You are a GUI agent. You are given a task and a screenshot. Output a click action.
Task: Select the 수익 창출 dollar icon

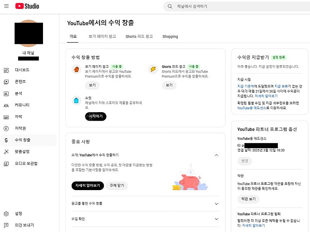pyautogui.click(x=6, y=140)
